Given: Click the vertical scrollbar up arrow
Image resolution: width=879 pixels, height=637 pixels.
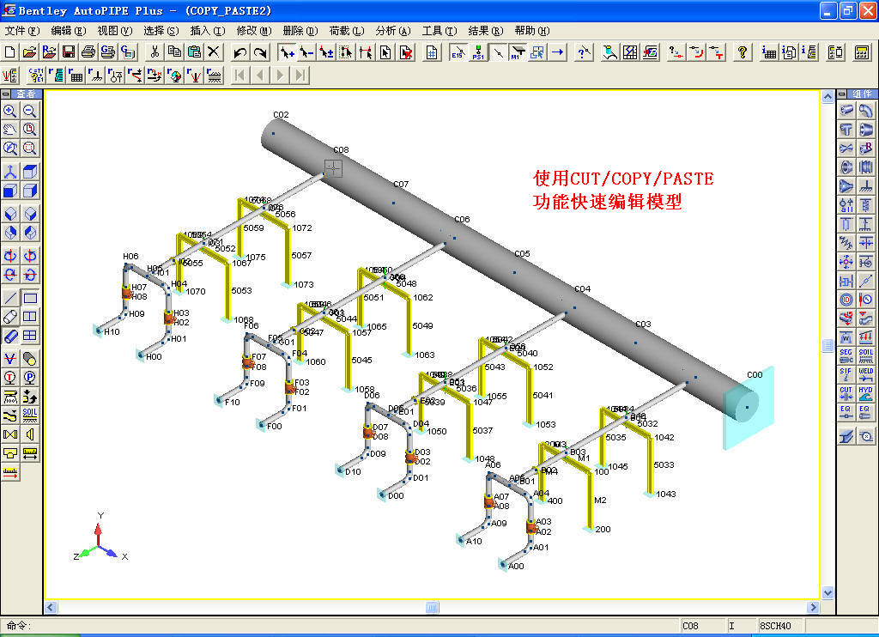Looking at the screenshot, I should tap(827, 97).
